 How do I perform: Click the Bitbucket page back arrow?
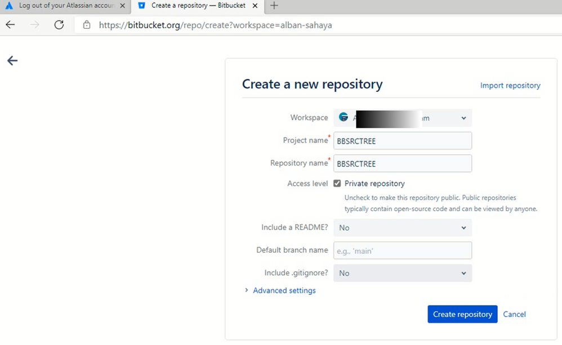[12, 61]
